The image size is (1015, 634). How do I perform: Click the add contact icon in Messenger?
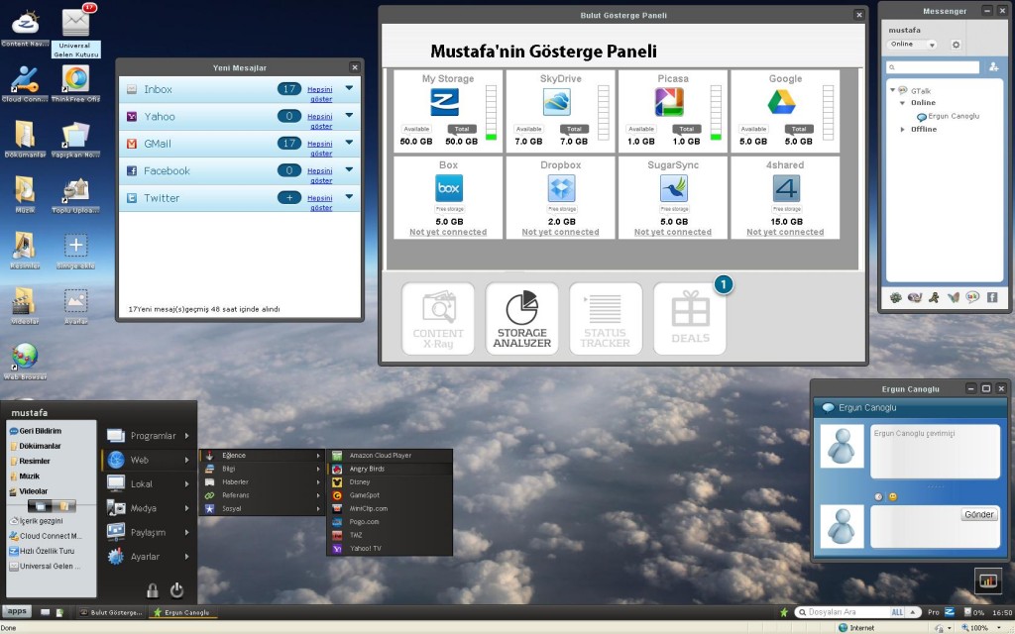click(993, 66)
